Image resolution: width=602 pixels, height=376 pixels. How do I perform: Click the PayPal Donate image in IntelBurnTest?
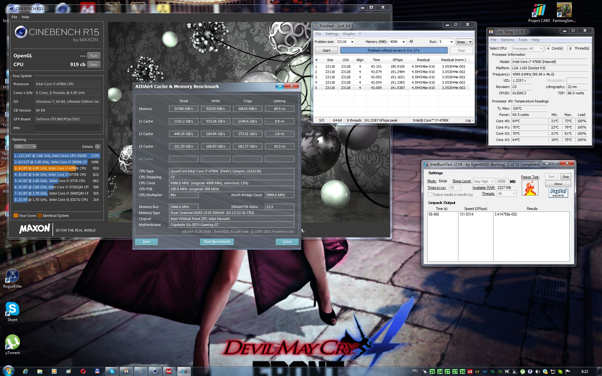coord(558,193)
